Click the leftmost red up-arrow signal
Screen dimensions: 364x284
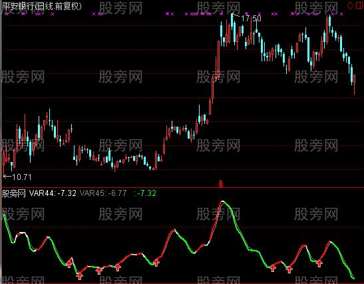(x=69, y=264)
